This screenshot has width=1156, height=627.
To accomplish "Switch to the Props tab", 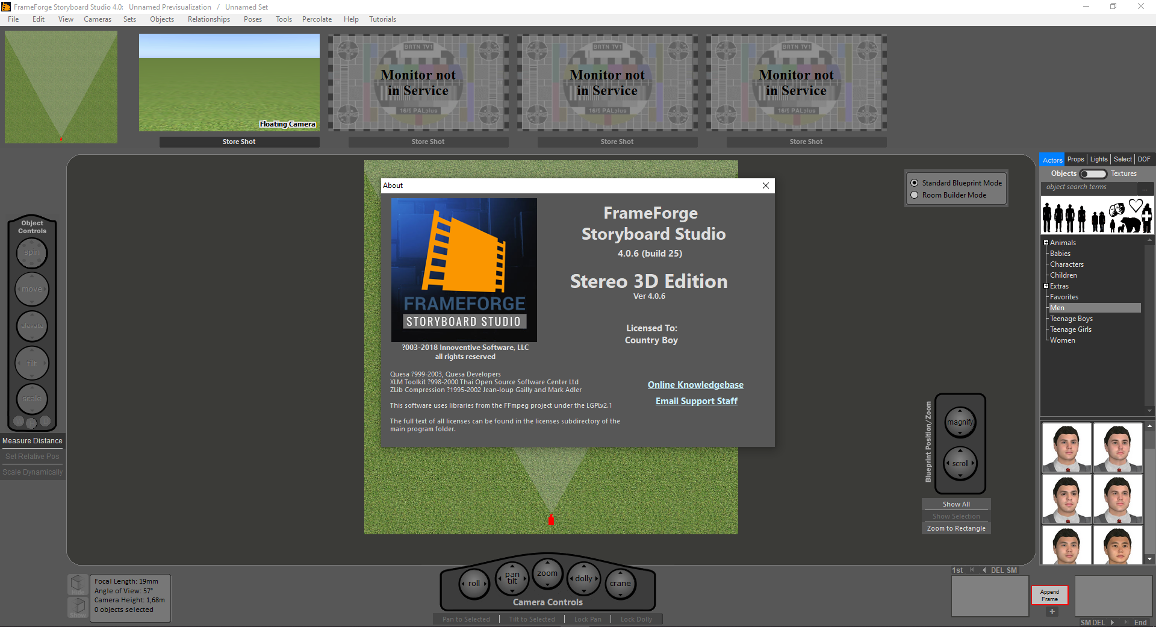I will [1076, 160].
